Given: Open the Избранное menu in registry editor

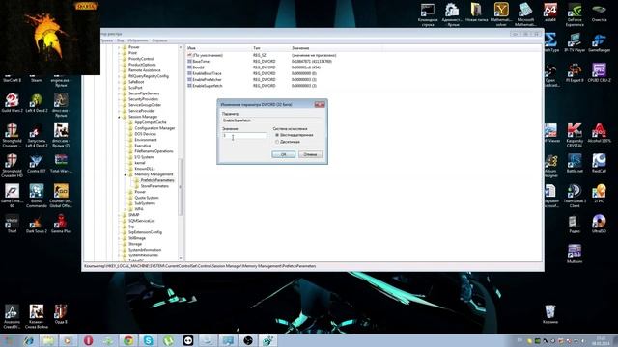Looking at the screenshot, I should pos(137,40).
